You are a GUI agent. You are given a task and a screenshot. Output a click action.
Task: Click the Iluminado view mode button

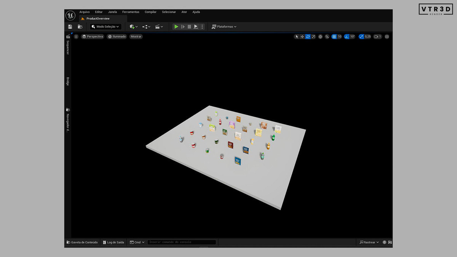tap(117, 37)
